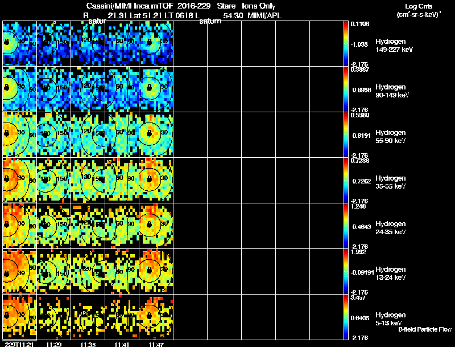Click the color bar for Hydrogen 149-227 keV
Screen dimensions: 455x347
point(346,44)
